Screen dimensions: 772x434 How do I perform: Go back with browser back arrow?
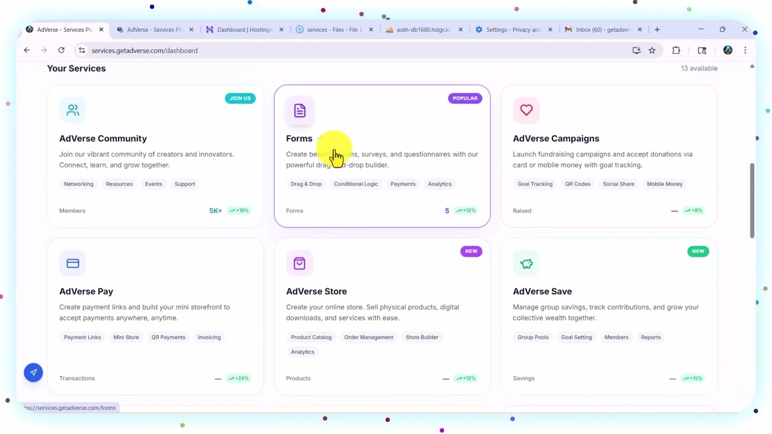27,51
